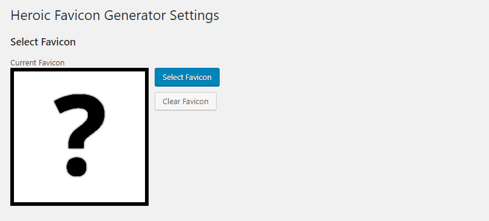Click the Current Favicon label

(38, 63)
